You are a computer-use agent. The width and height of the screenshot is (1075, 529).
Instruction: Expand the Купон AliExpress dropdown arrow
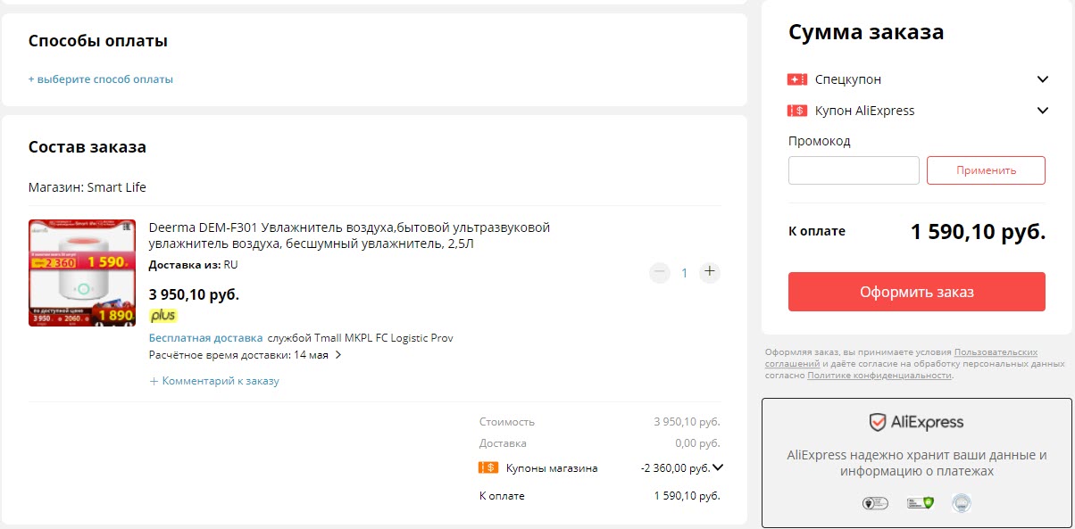pyautogui.click(x=1042, y=111)
